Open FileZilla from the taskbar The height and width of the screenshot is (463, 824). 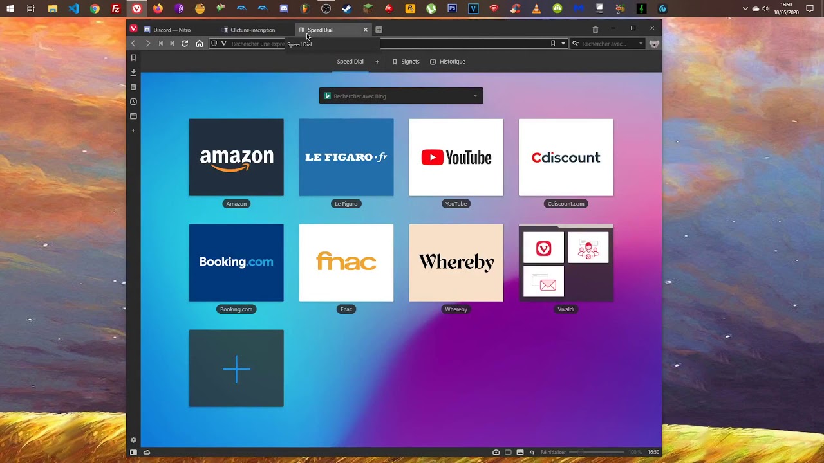pos(116,9)
